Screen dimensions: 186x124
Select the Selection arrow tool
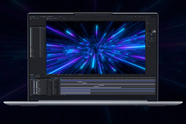(32, 17)
